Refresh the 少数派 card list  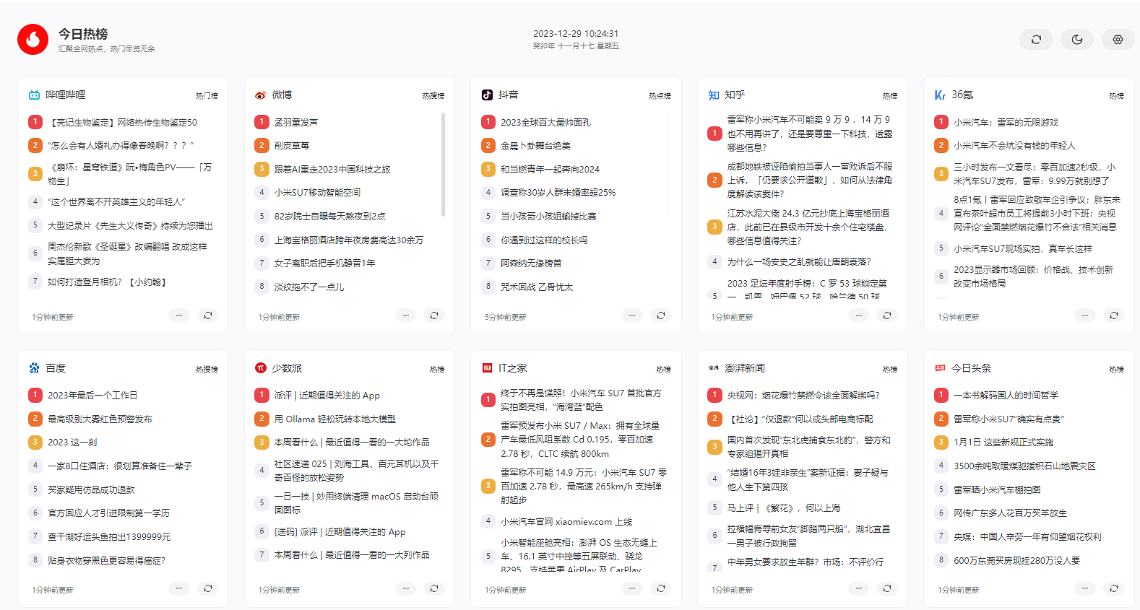tap(434, 588)
